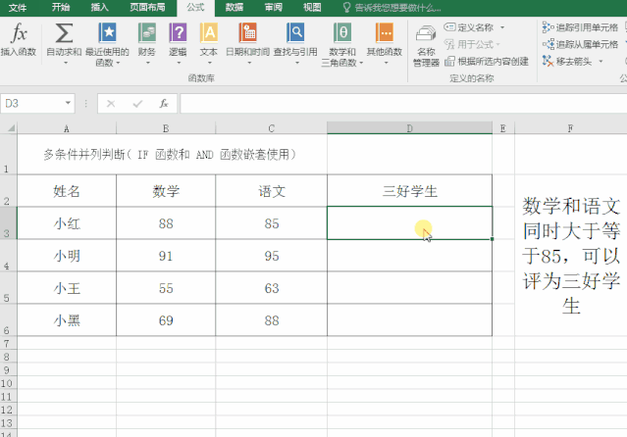Switch to the Review (审阅) tab

click(x=274, y=7)
